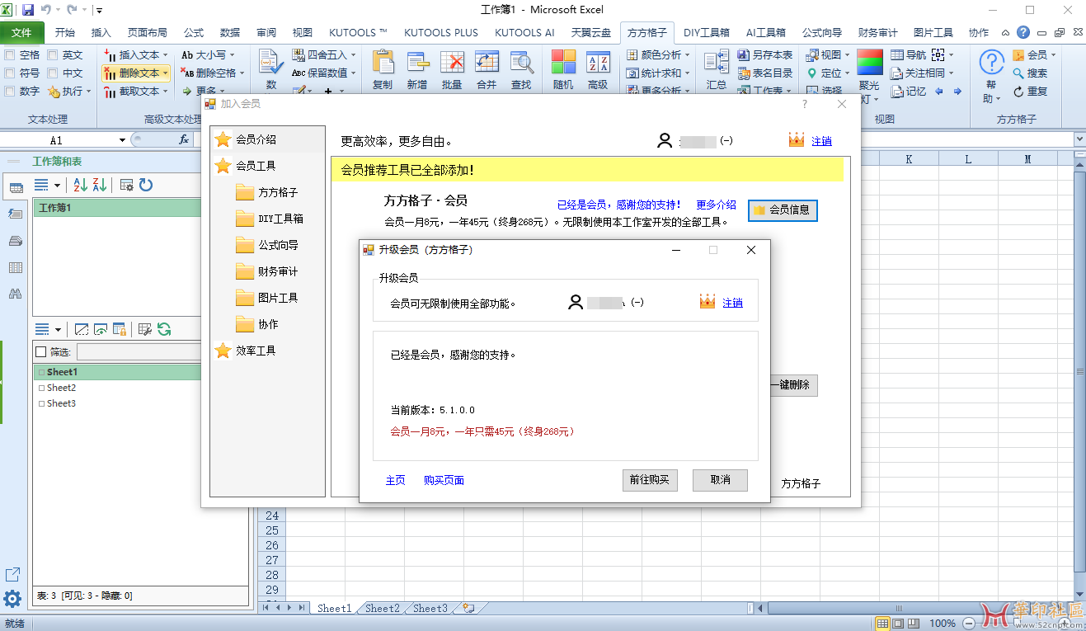Click the 随机 colored squares icon
The width and height of the screenshot is (1086, 631).
pos(563,63)
